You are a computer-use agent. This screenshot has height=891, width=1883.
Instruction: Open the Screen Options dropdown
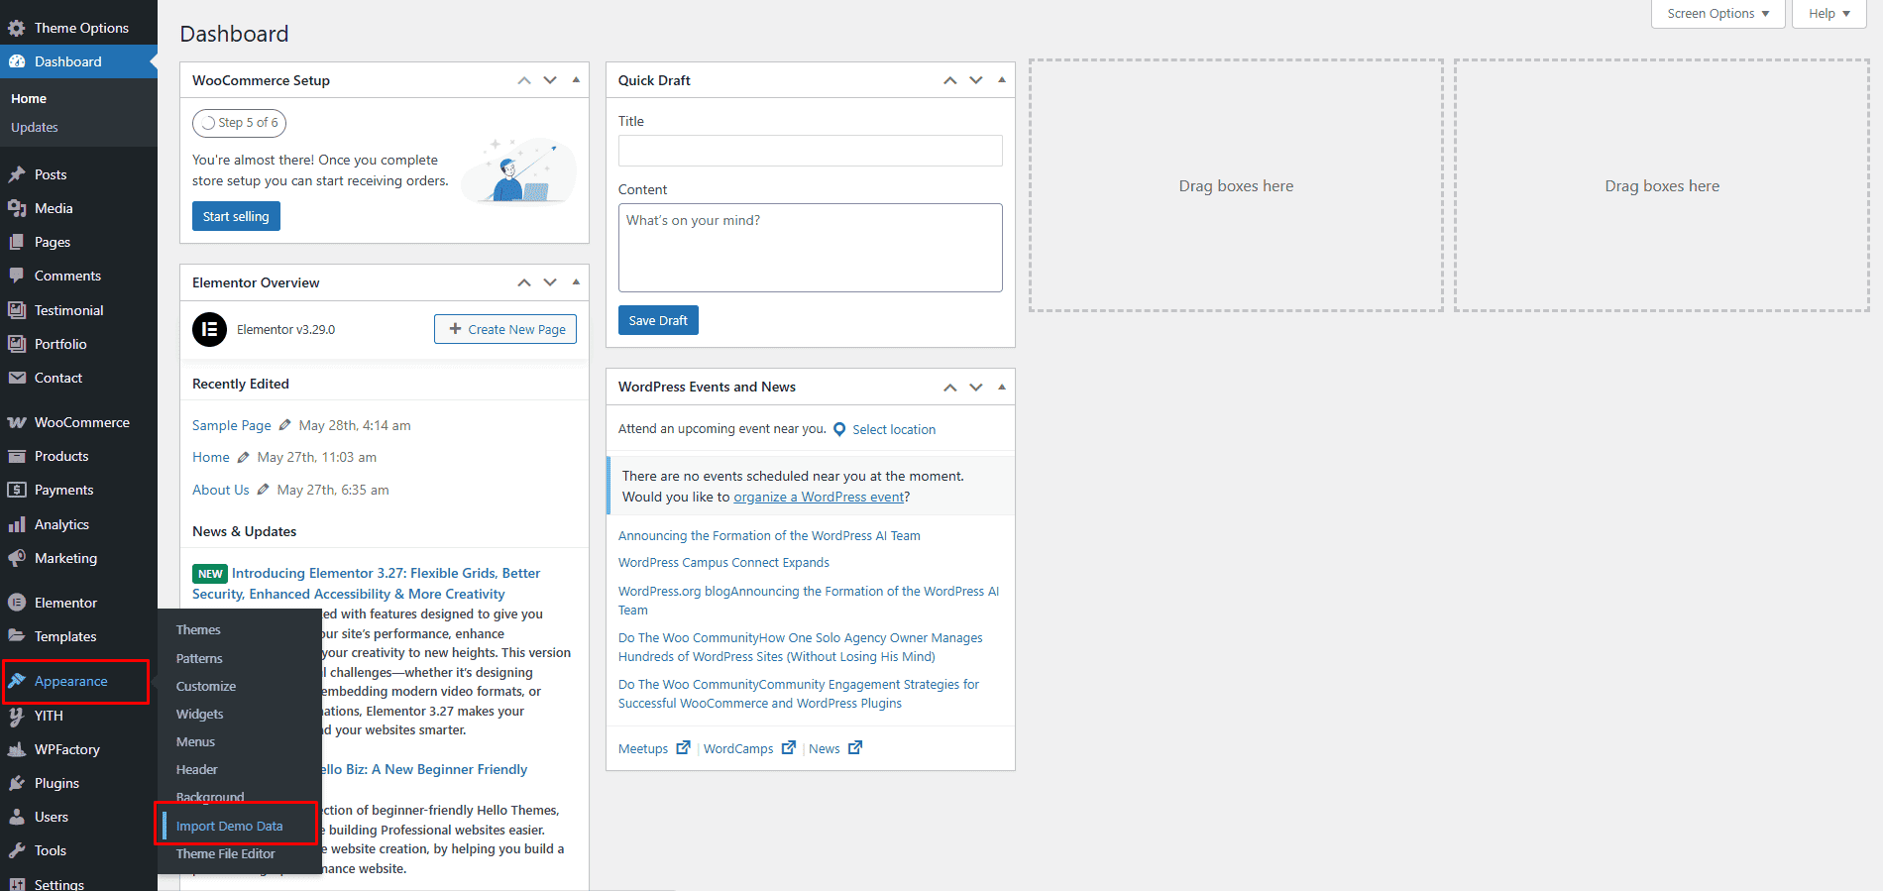1717,14
